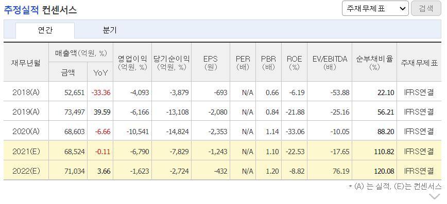Click operating profit value -6,790
This screenshot has width=447, height=204.
[x=140, y=152]
